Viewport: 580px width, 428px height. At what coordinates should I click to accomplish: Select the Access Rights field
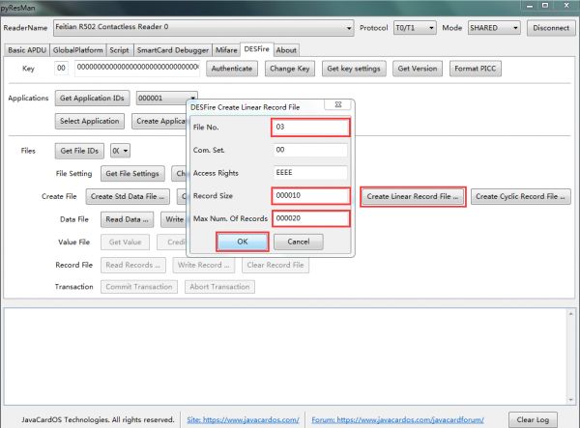coord(310,173)
